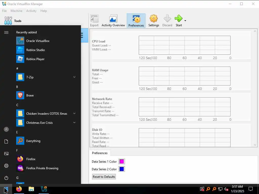Screen dimensions: 259x194
Task: Open the Activity menu
Action: tap(31, 11)
